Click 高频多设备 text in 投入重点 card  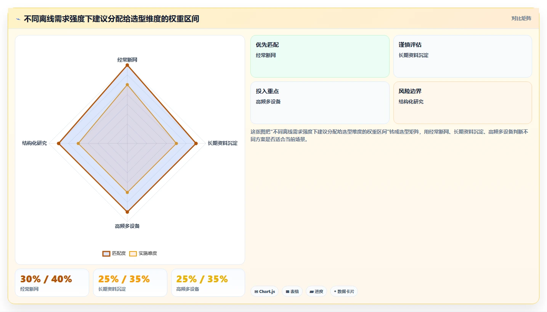coord(268,102)
